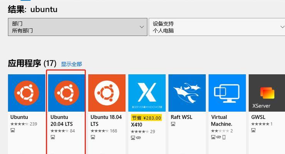The width and height of the screenshot is (285, 154).
Task: Click the PC device icon under Ubuntu
Action: coord(13,130)
